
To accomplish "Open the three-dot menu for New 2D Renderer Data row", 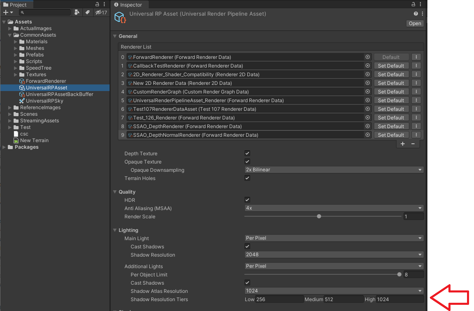I will [416, 83].
